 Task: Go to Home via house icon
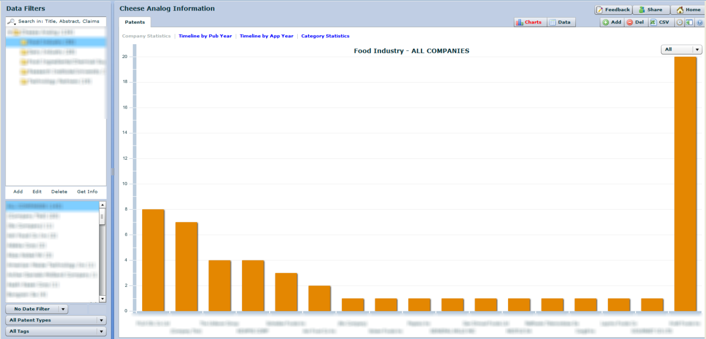coord(680,10)
